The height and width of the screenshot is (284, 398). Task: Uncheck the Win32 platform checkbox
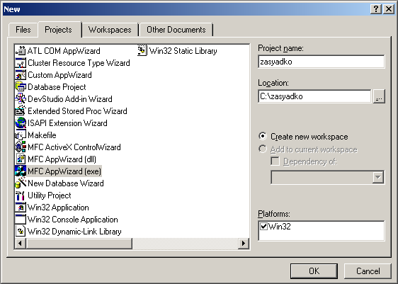[263, 226]
